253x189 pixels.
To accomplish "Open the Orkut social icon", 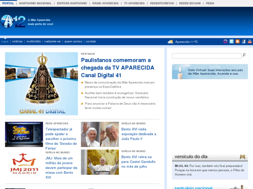I will 225,41.
